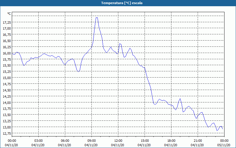Click the 06:00 time axis label
The image size is (236, 148).
(65, 141)
